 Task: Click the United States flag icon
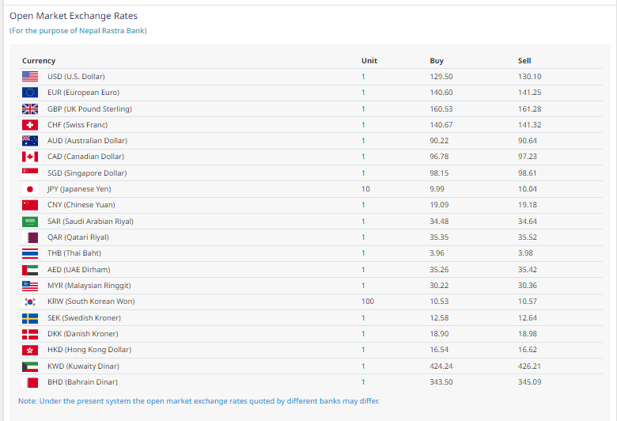[30, 77]
